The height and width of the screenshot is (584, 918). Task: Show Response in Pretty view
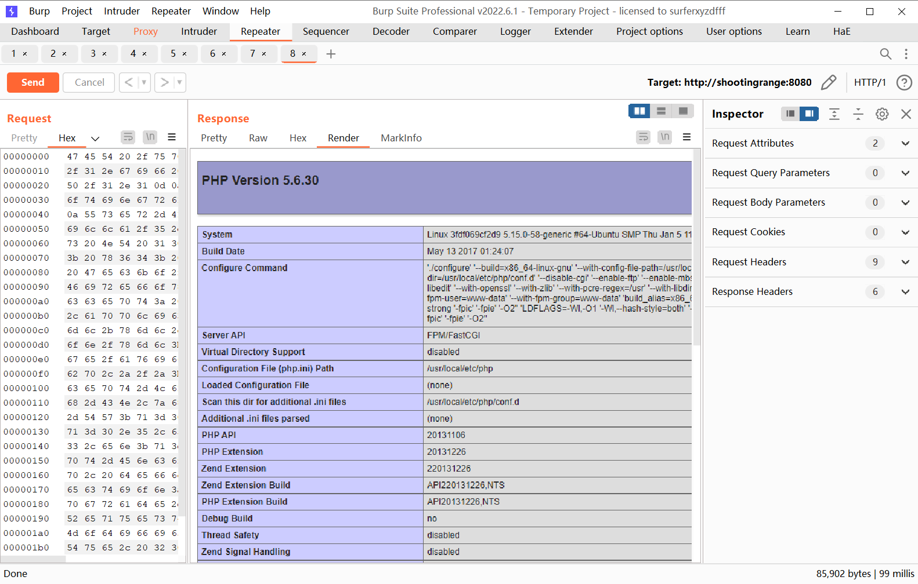[x=214, y=138]
